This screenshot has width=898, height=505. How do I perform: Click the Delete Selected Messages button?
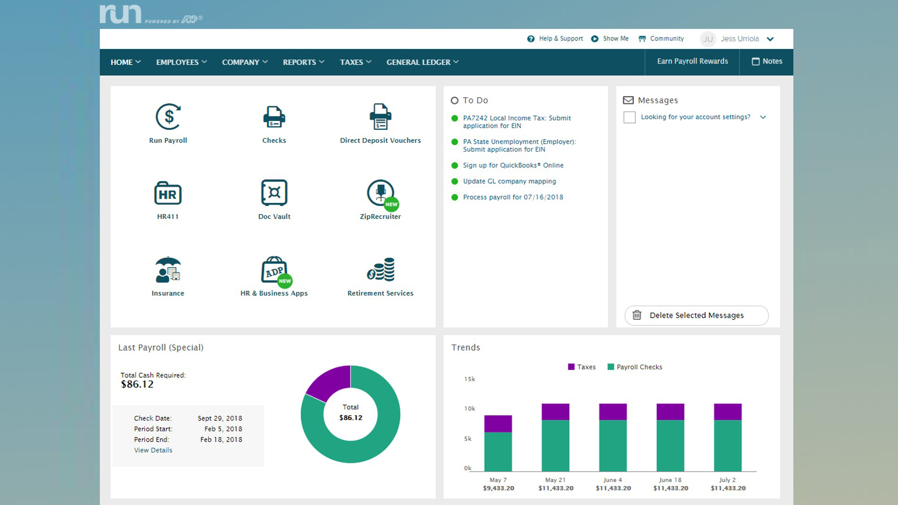pos(696,315)
